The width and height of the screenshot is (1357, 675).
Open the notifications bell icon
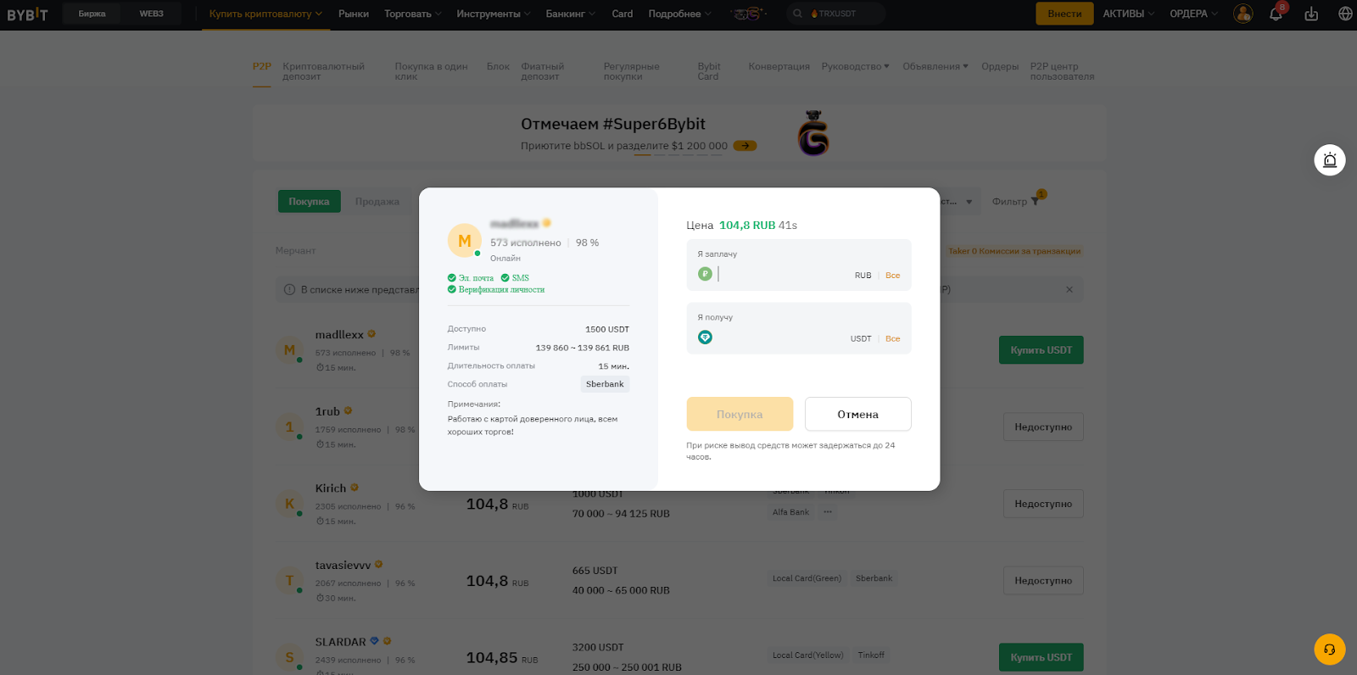tap(1276, 14)
